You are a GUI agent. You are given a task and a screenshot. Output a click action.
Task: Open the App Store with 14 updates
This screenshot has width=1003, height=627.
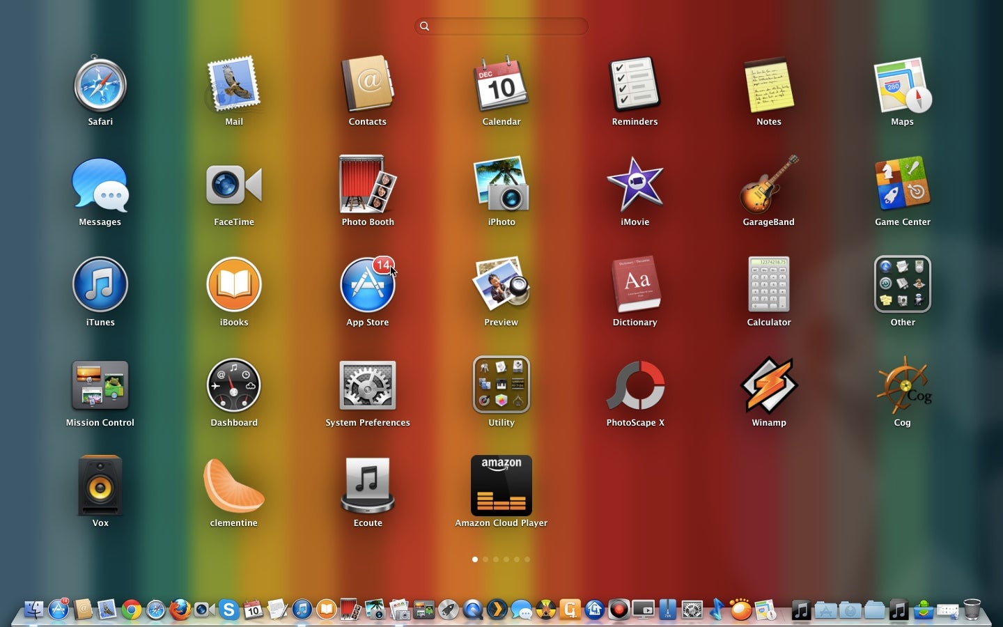[x=367, y=286]
